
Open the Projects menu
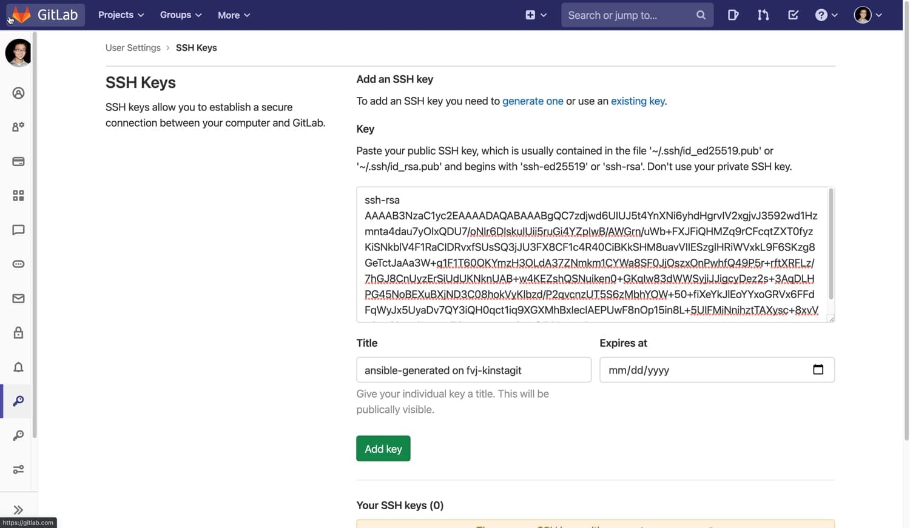(x=121, y=15)
